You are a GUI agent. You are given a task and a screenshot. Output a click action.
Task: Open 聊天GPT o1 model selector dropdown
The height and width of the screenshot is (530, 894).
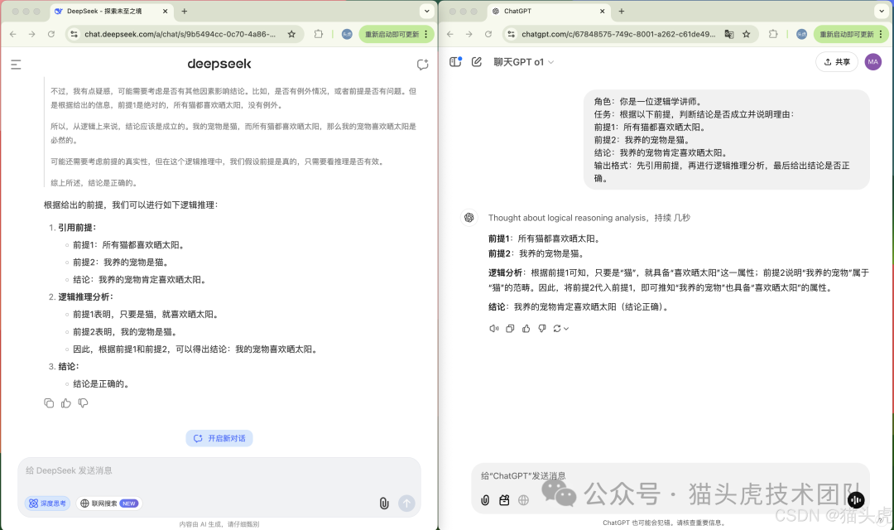[x=523, y=61]
